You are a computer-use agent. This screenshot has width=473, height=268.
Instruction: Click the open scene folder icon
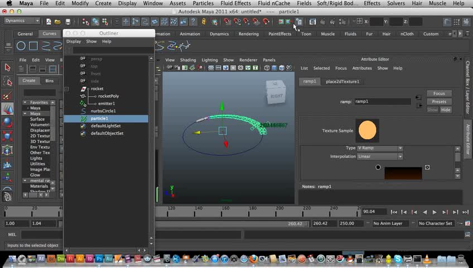click(x=59, y=22)
